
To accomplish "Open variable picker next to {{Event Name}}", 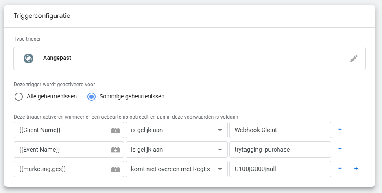I will click(116, 150).
